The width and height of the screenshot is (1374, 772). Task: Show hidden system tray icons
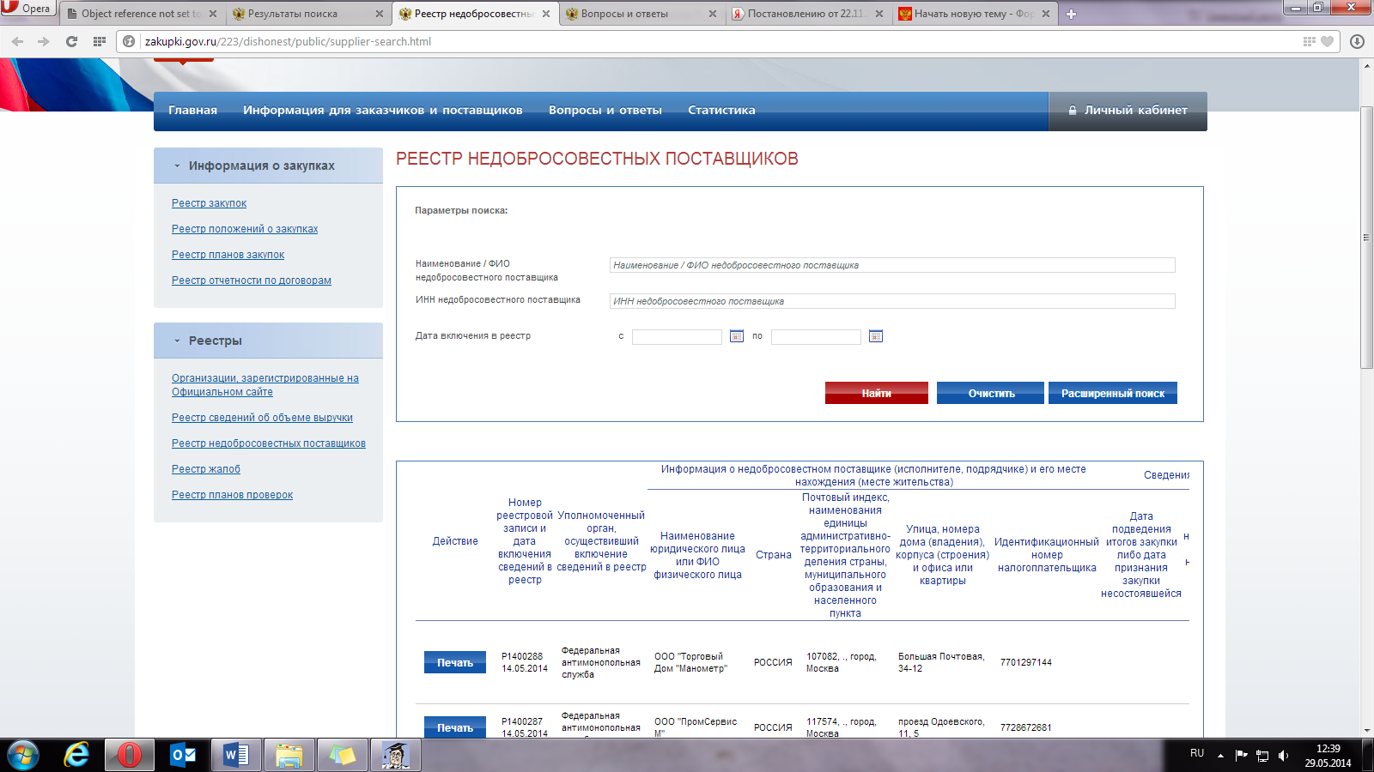click(x=1220, y=755)
